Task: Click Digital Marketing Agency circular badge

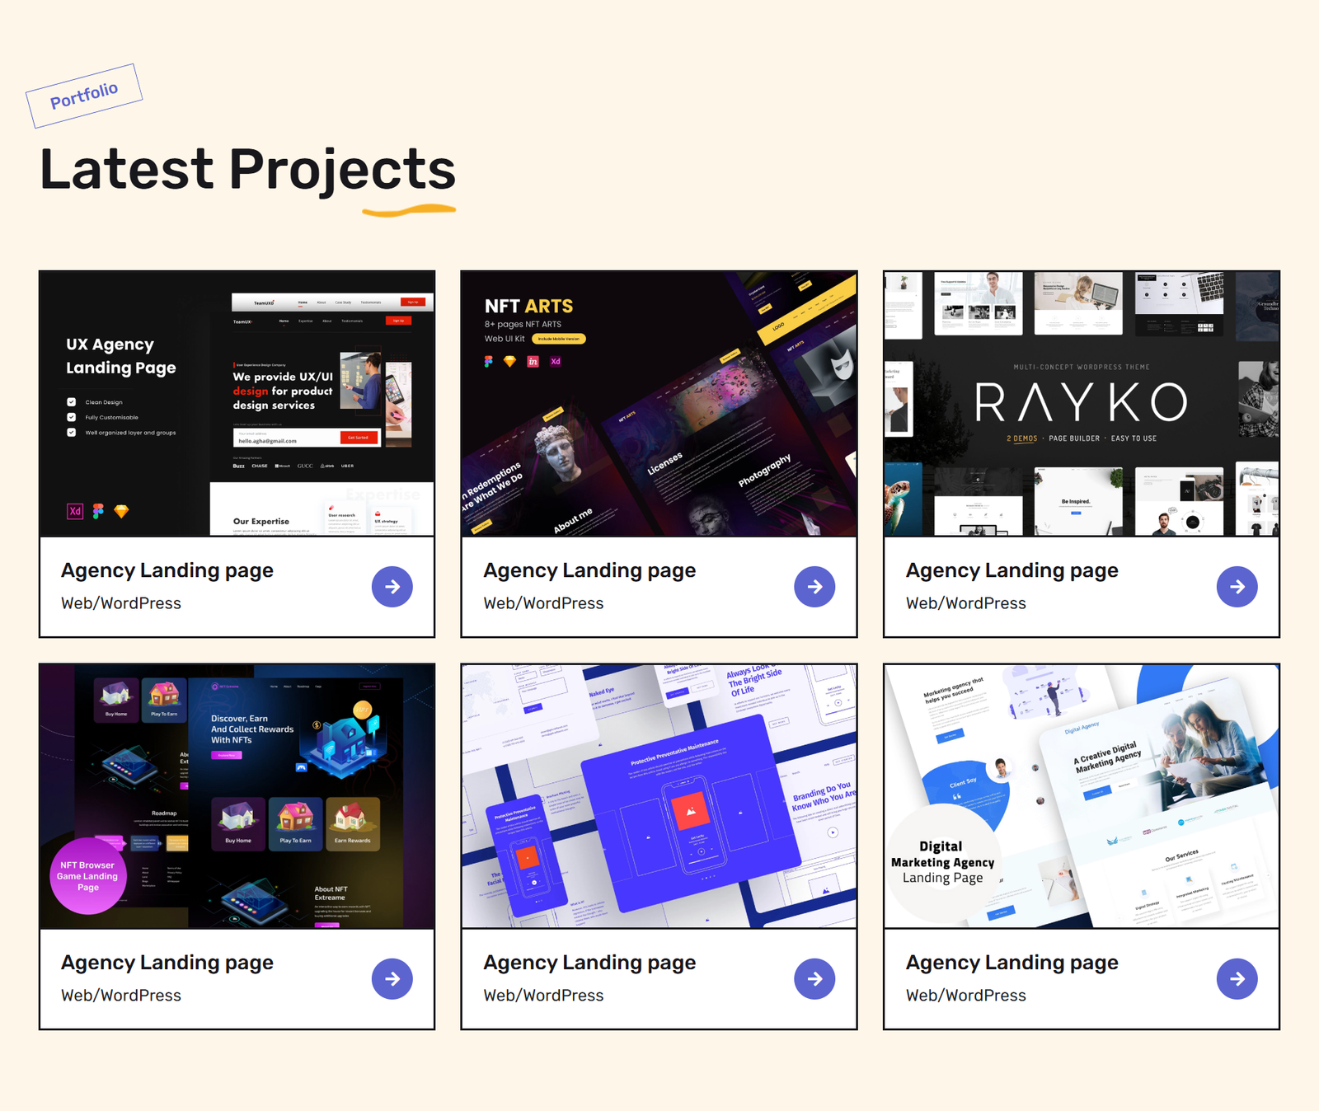Action: coord(942,862)
